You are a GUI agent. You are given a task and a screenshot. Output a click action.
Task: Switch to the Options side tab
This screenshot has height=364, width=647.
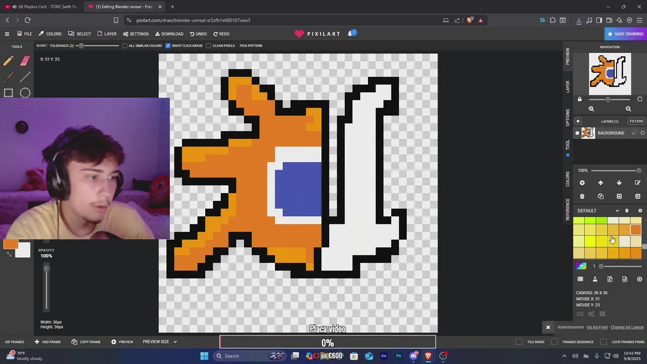point(568,117)
